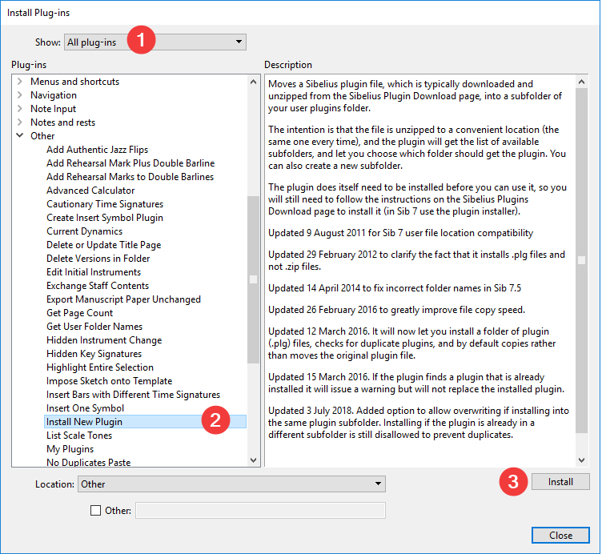The height and width of the screenshot is (554, 602).
Task: Expand the Notes and rests category
Action: 20,122
